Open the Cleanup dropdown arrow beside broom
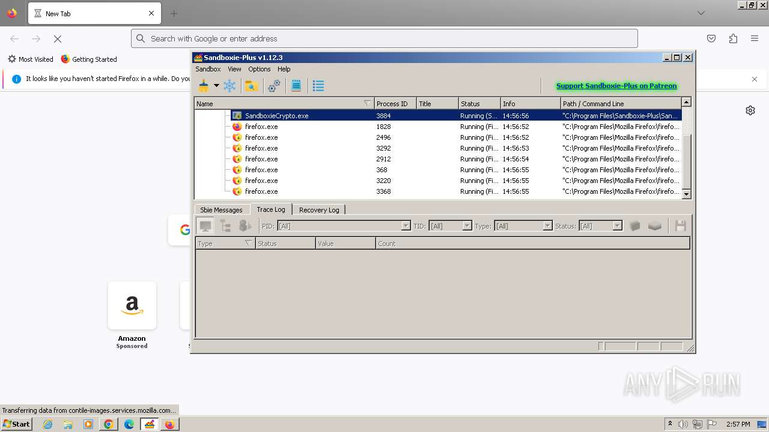The height and width of the screenshot is (432, 769). (x=216, y=86)
